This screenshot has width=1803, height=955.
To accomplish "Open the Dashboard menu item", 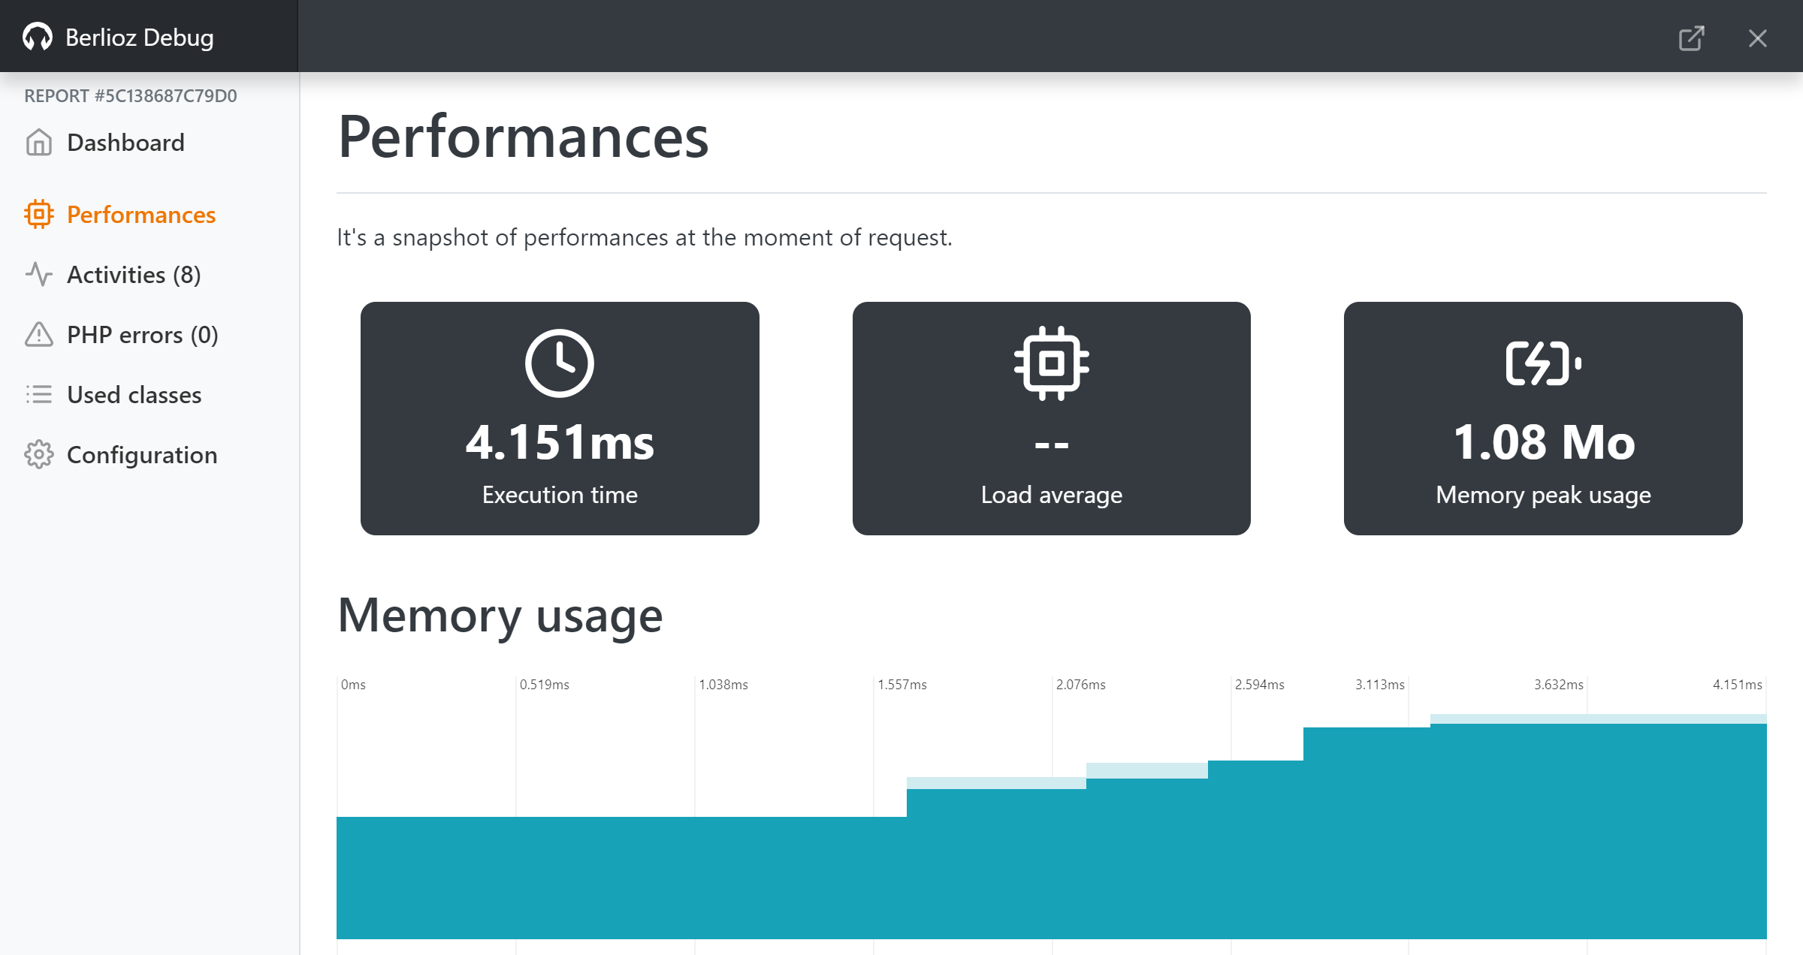I will point(125,143).
